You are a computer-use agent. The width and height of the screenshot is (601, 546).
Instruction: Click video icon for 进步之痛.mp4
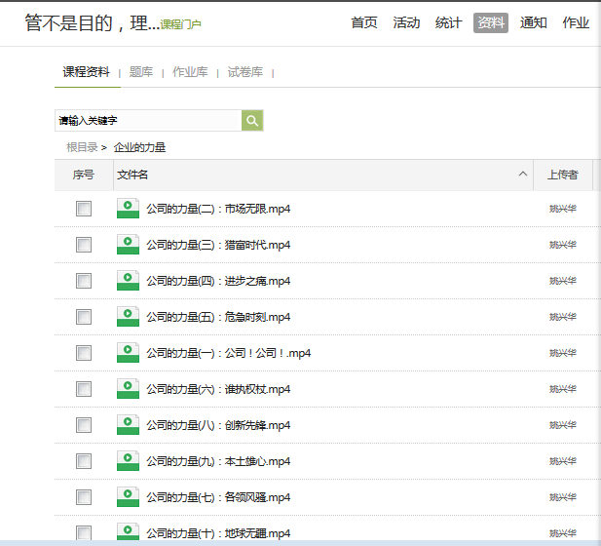[128, 281]
